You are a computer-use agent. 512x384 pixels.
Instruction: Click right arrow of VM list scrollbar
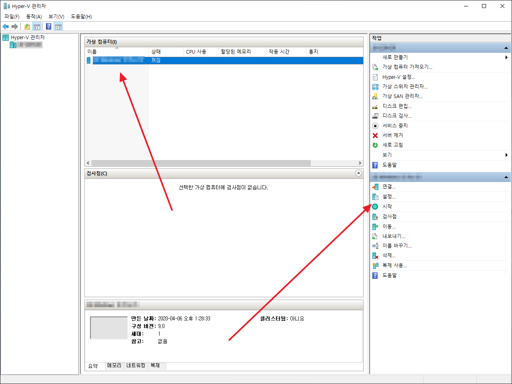tap(360, 163)
